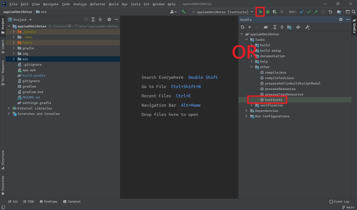Link a Gradle project with the plus icon
Screen dimensions: 357x210
click(250, 27)
